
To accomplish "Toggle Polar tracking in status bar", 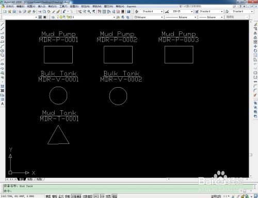I will coord(67,196).
